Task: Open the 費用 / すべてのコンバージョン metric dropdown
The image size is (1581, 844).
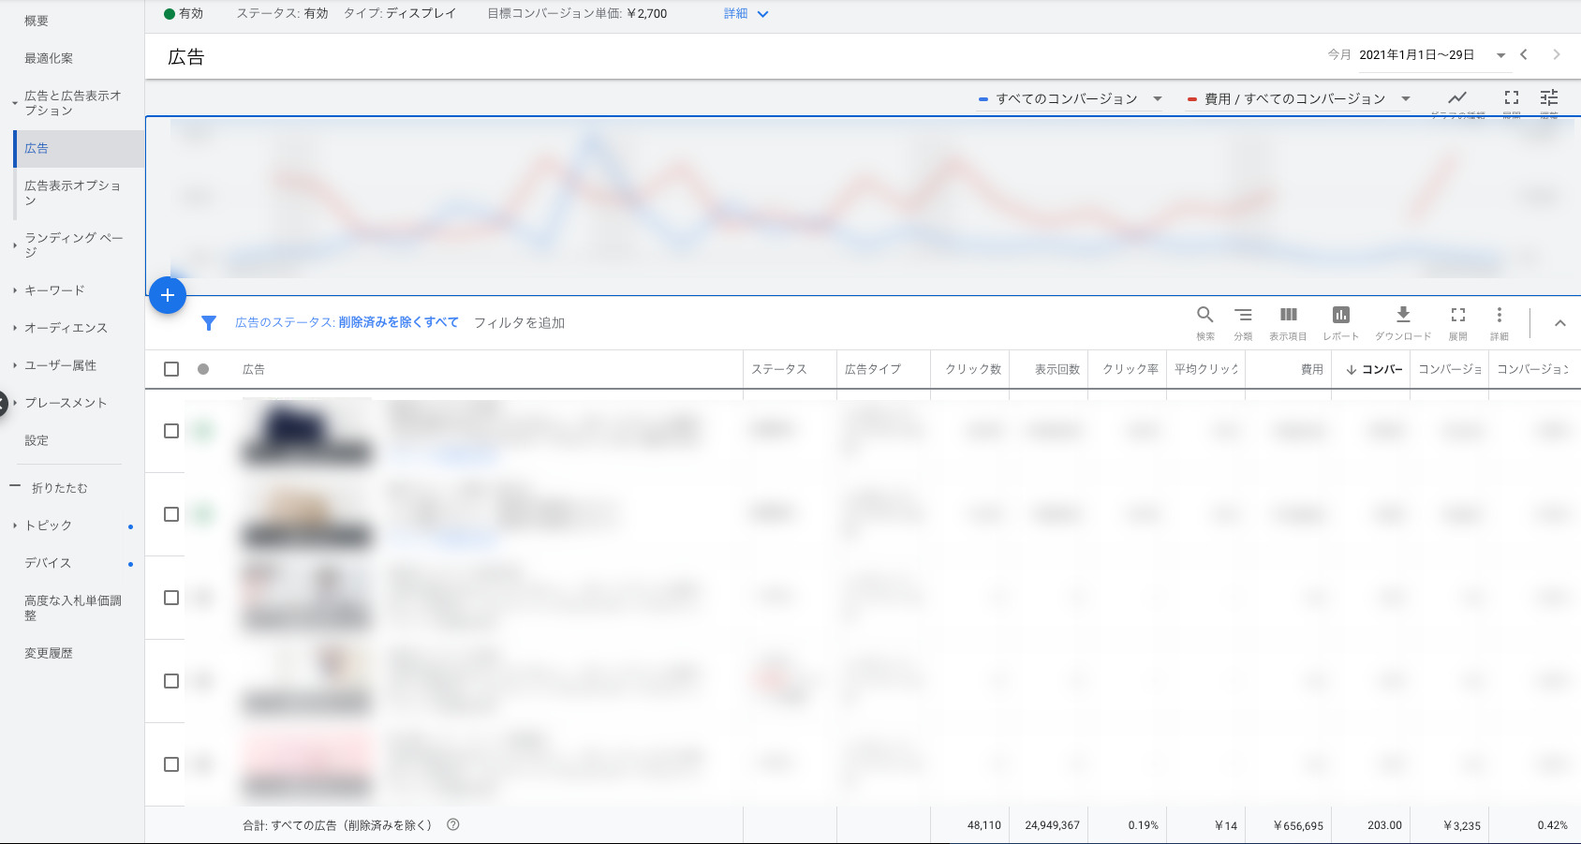Action: point(1298,99)
